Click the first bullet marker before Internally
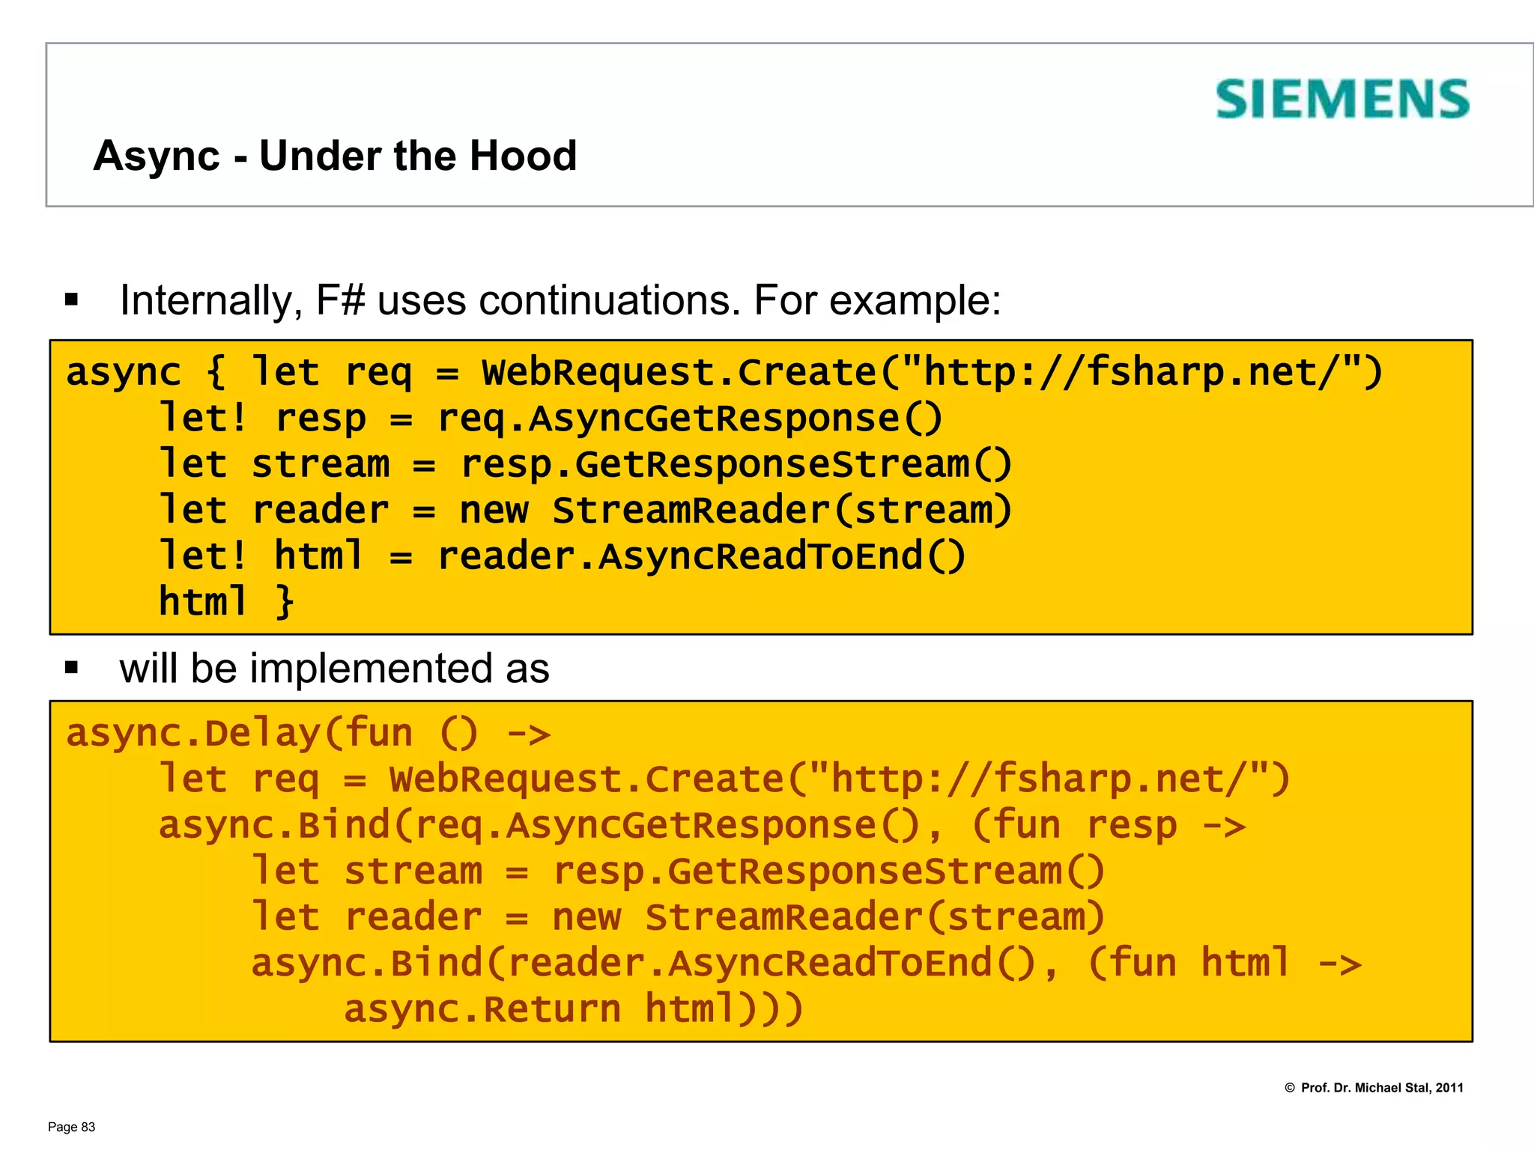This screenshot has width=1534, height=1150. coord(72,301)
